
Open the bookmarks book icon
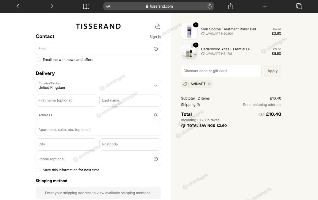point(86,6)
